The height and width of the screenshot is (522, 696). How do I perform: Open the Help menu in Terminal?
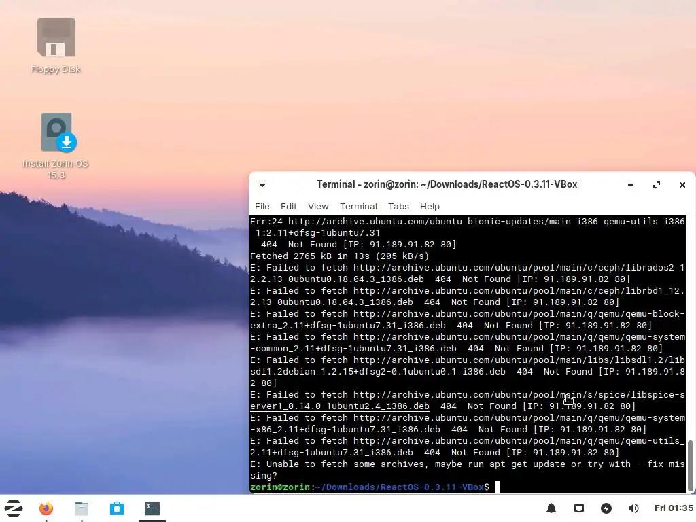(x=430, y=207)
